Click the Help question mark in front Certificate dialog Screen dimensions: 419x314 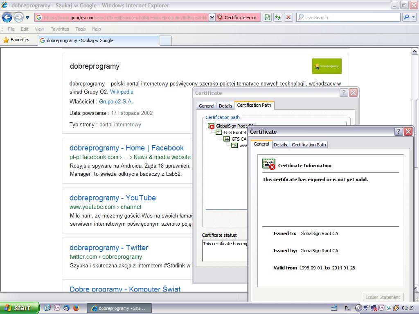pos(398,131)
